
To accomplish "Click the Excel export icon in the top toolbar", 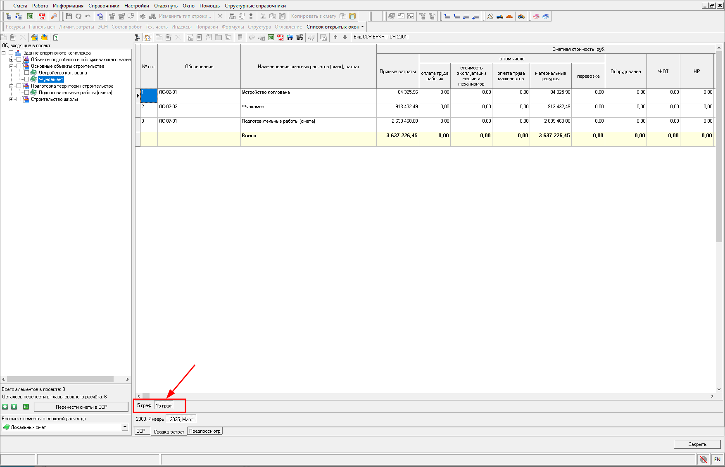I will 30,16.
